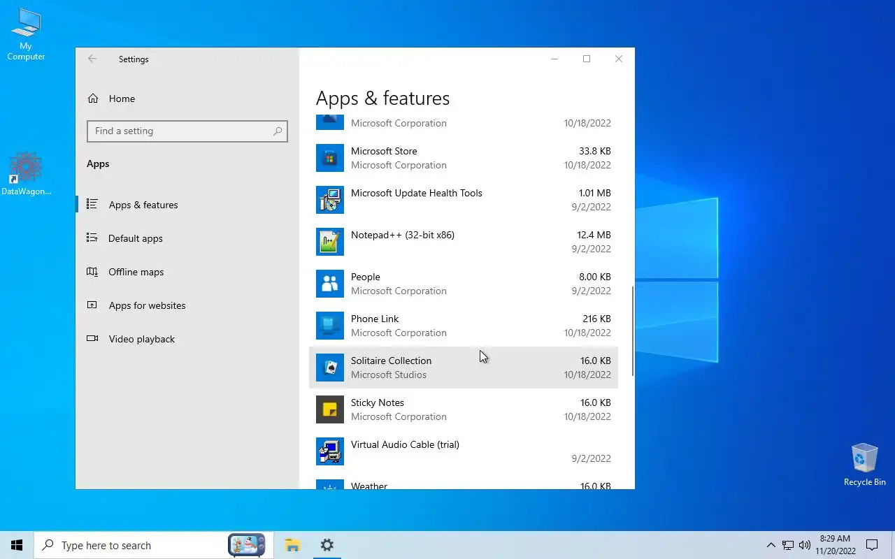This screenshot has width=895, height=559.
Task: Show hidden system tray icons
Action: click(x=771, y=545)
